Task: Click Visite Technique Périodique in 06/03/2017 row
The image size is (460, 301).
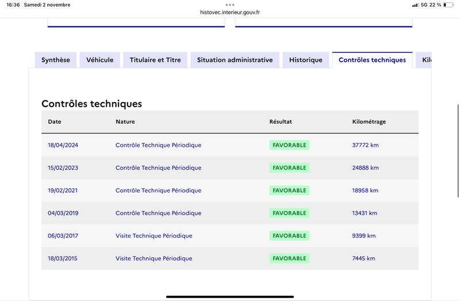Action: pos(154,236)
